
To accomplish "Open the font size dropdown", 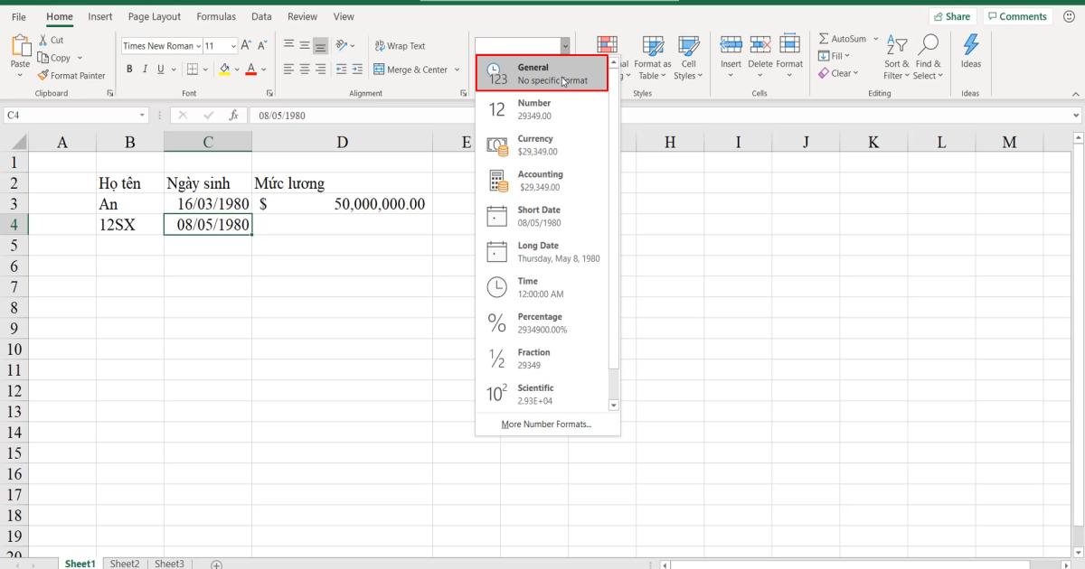I will (231, 45).
